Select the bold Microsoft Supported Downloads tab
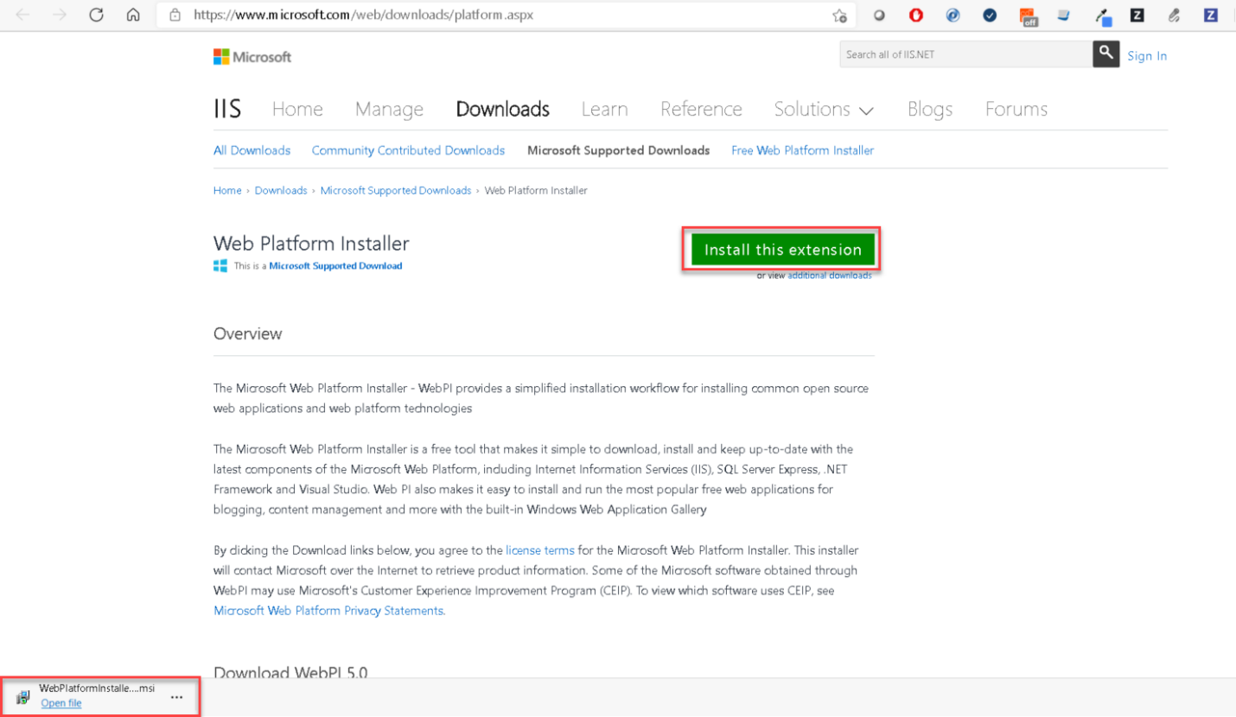Image resolution: width=1236 pixels, height=717 pixels. coord(618,150)
